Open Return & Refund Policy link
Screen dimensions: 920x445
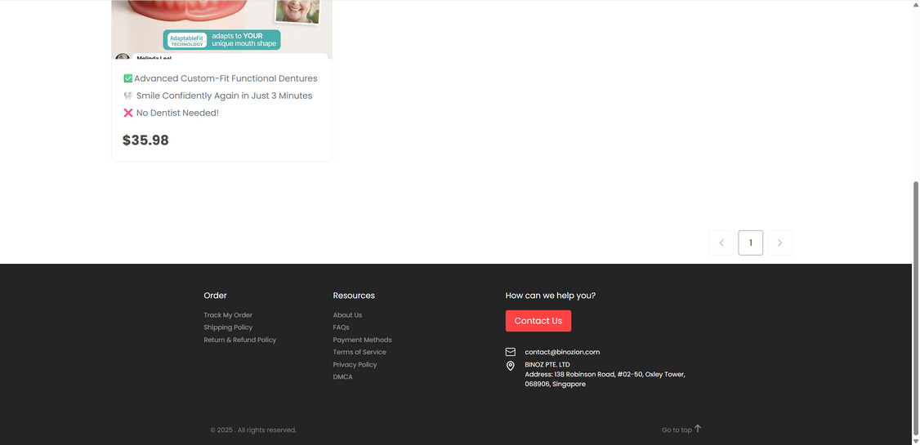tap(239, 340)
